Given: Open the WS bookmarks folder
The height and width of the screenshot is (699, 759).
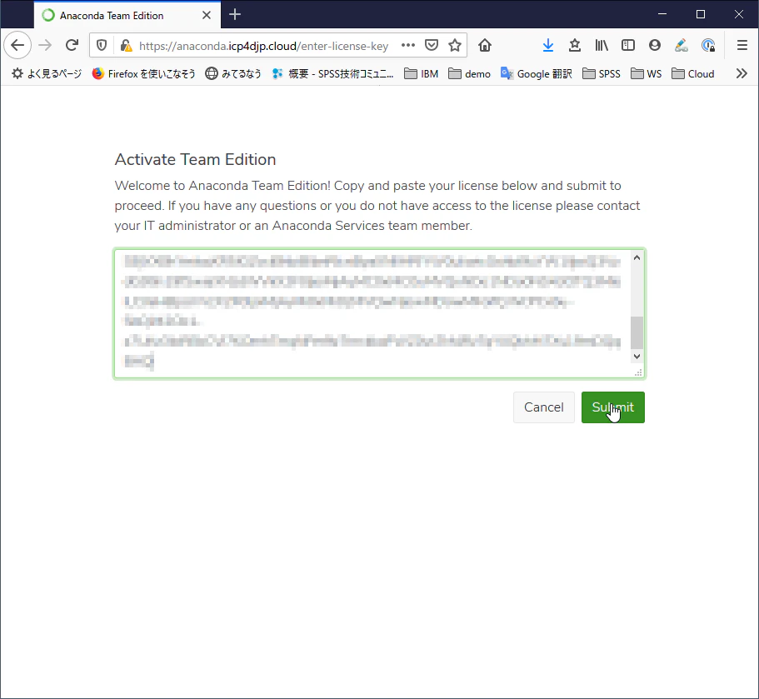Looking at the screenshot, I should click(x=647, y=73).
